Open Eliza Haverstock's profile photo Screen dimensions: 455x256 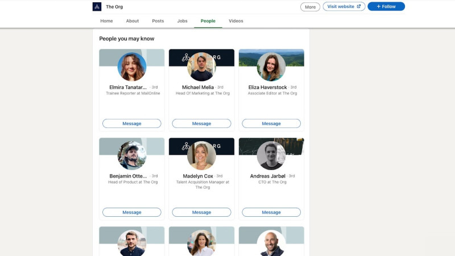(271, 67)
